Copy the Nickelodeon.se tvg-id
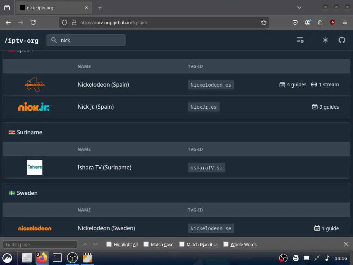 211,228
